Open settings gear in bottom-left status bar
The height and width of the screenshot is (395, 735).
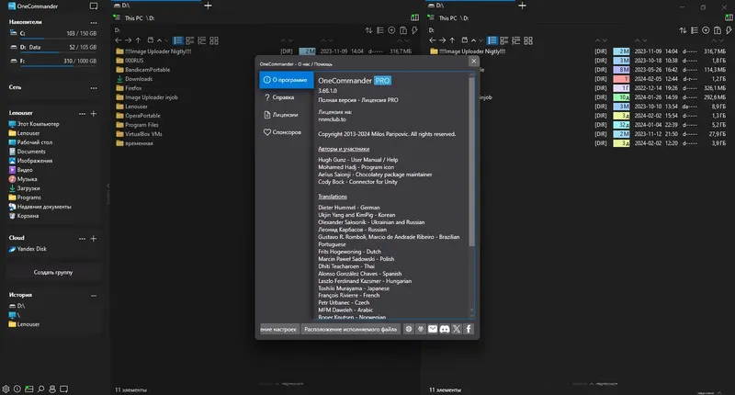(6, 389)
